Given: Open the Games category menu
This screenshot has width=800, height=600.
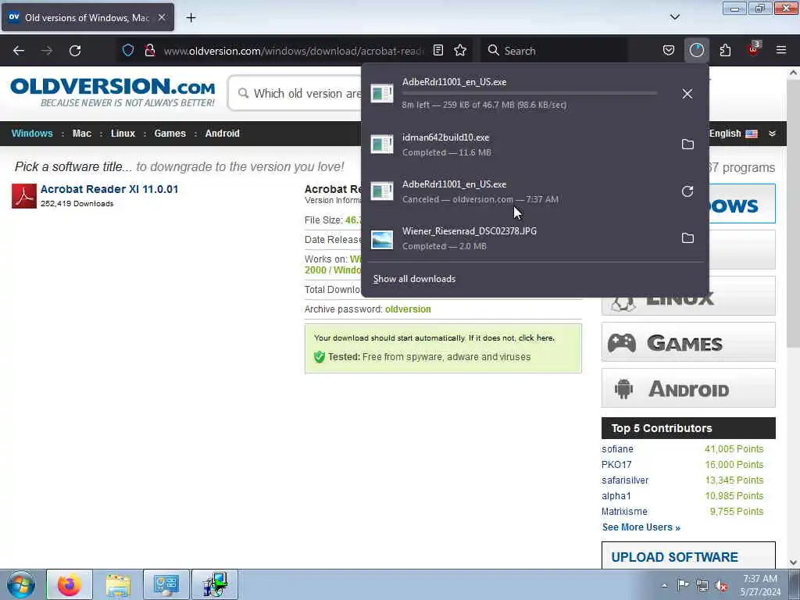Looking at the screenshot, I should (x=170, y=133).
